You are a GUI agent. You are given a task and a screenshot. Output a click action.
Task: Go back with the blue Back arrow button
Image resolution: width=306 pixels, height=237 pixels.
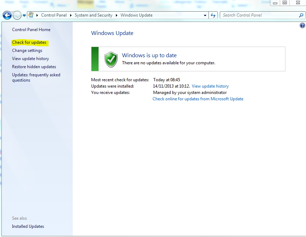coord(7,15)
